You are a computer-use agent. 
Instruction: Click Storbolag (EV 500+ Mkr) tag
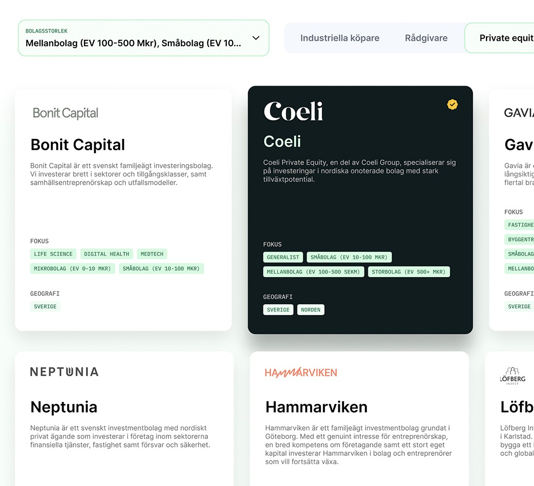409,272
